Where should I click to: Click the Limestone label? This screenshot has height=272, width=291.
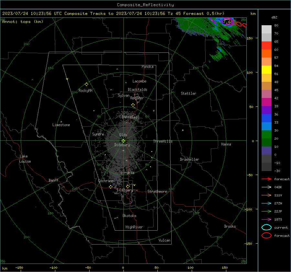click(61, 125)
